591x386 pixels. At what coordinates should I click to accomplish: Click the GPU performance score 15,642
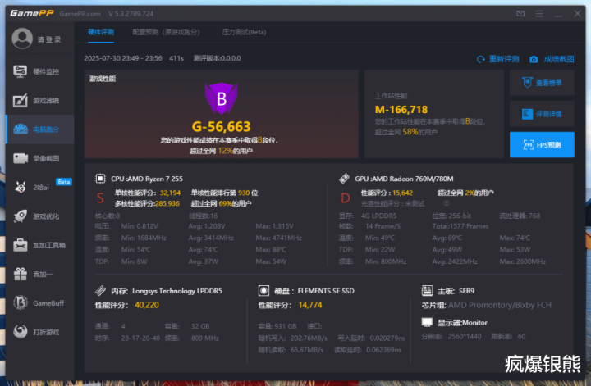pyautogui.click(x=402, y=193)
